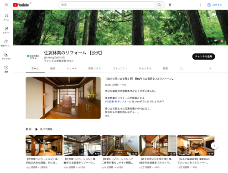Click the channel avatar logo

click(33, 57)
